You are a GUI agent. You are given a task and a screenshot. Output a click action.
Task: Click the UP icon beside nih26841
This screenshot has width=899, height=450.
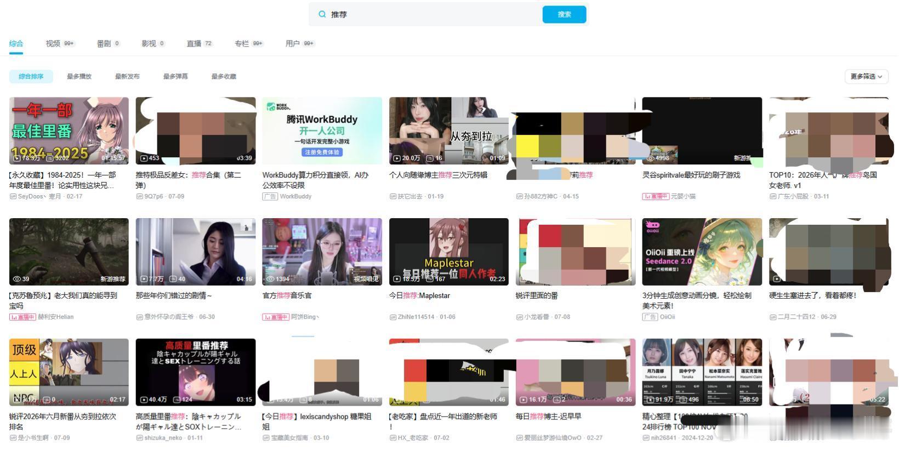pos(646,438)
